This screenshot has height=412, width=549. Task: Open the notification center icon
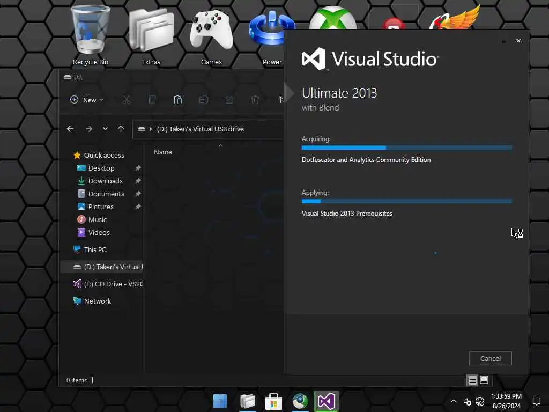point(536,401)
